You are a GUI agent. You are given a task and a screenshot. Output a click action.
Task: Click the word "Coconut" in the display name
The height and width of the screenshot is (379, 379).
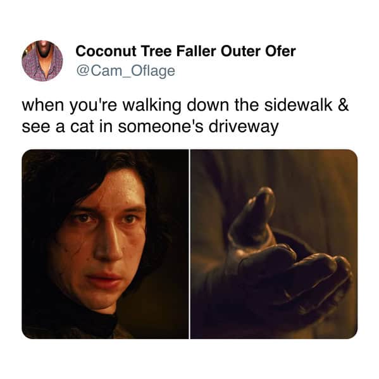tap(106, 51)
